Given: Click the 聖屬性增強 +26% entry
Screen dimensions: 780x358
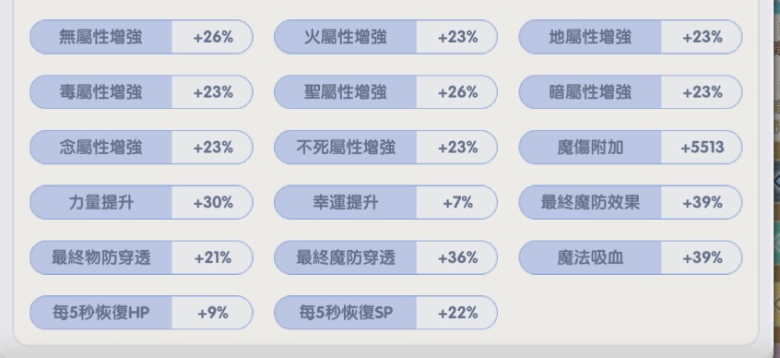Looking at the screenshot, I should 385,92.
